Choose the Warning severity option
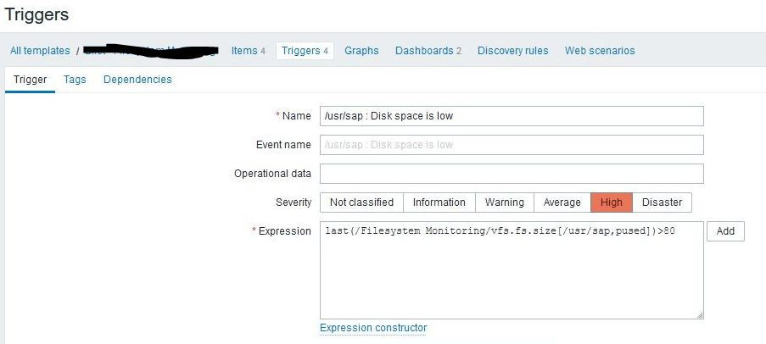 (504, 203)
